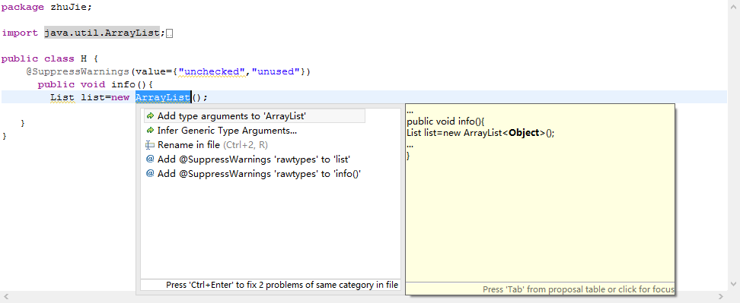This screenshot has width=740, height=303.
Task: Click the @ icon for rawtypes to 'info()'
Action: click(151, 174)
